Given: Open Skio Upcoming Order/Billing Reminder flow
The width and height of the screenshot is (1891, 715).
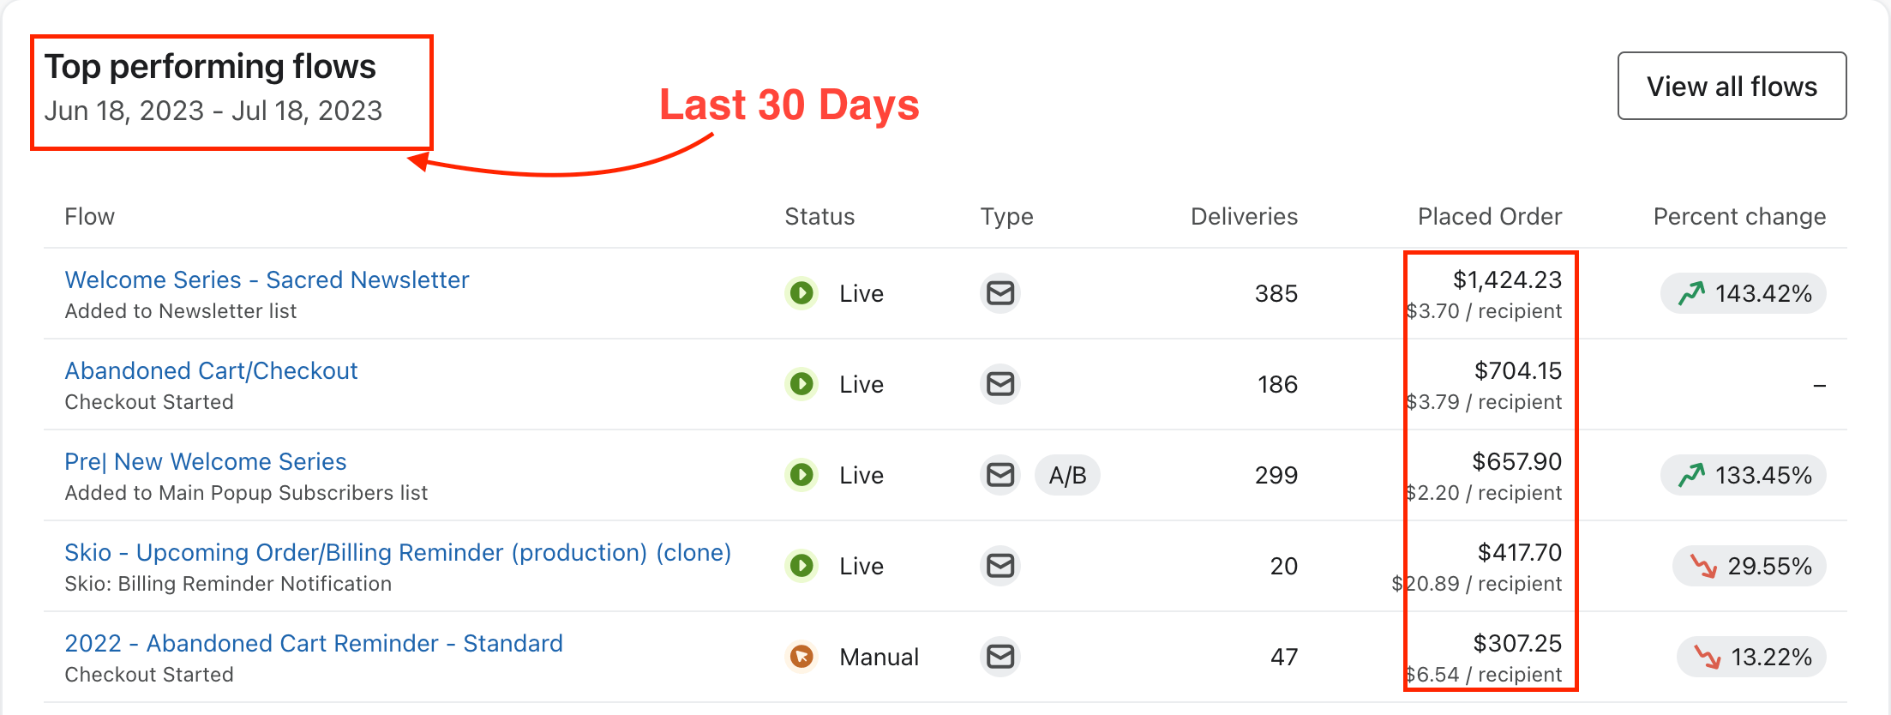Looking at the screenshot, I should [x=398, y=552].
